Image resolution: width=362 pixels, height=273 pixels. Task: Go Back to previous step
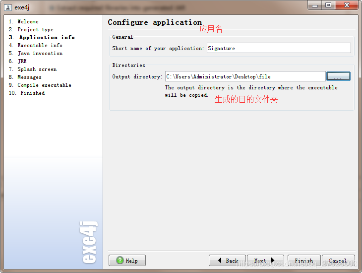[227, 261]
